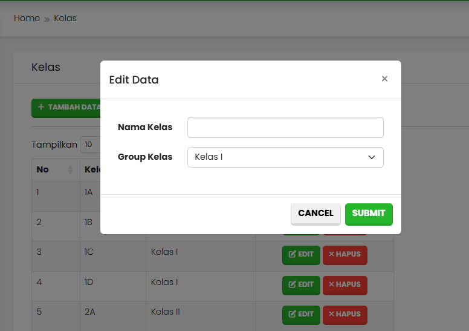Edit the 1D class row
Viewport: 469px width, 331px height.
[x=301, y=284]
